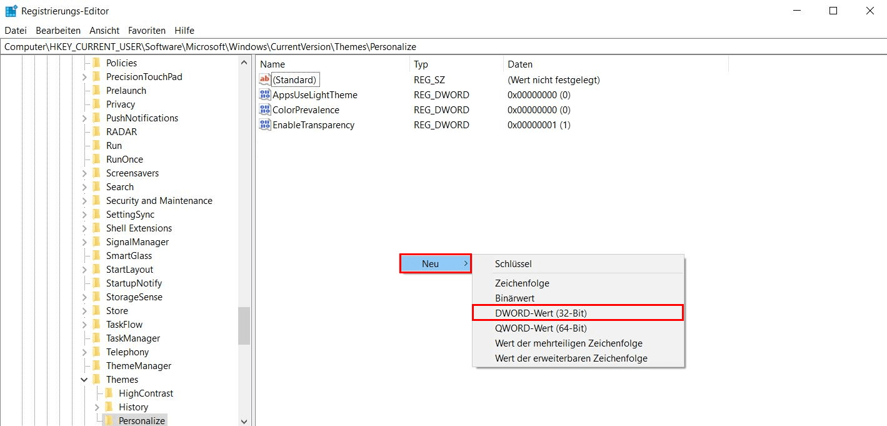The height and width of the screenshot is (426, 887).
Task: Click the Registry Editor app icon in title bar
Action: [11, 11]
